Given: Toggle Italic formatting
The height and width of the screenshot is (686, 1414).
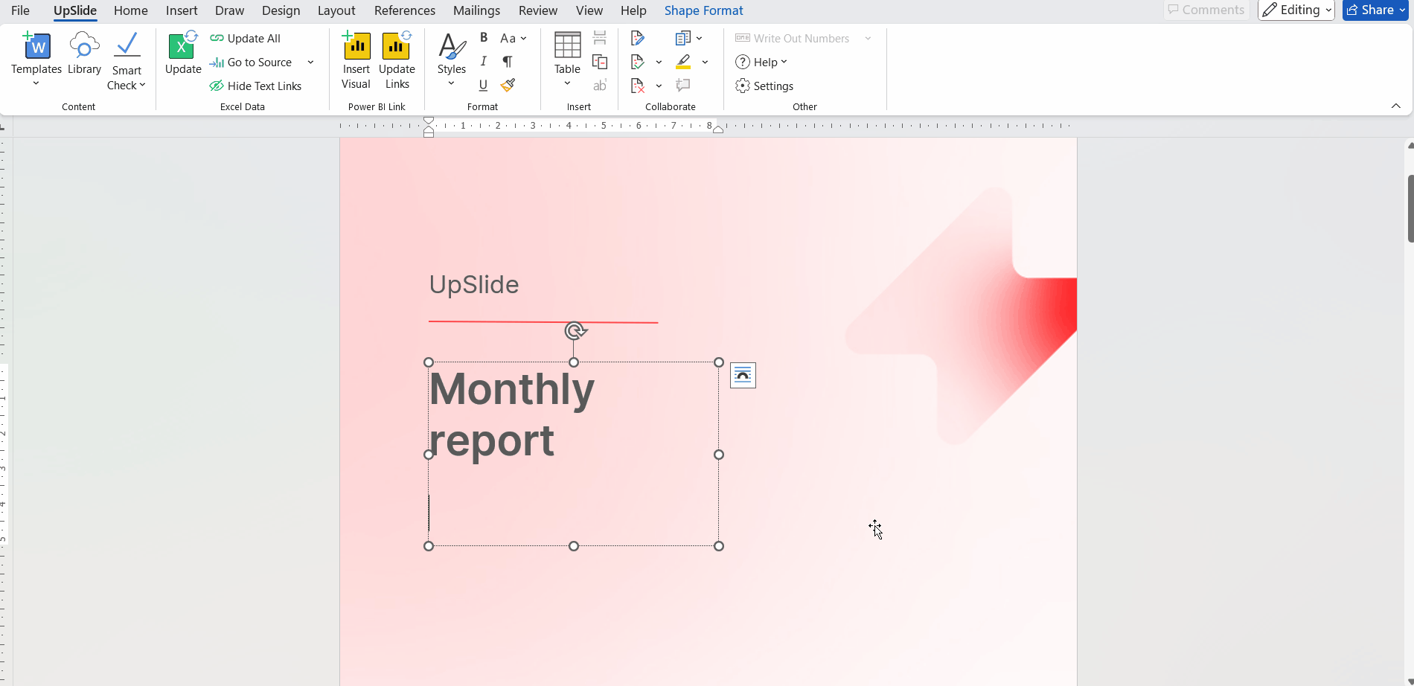Looking at the screenshot, I should click(x=484, y=62).
